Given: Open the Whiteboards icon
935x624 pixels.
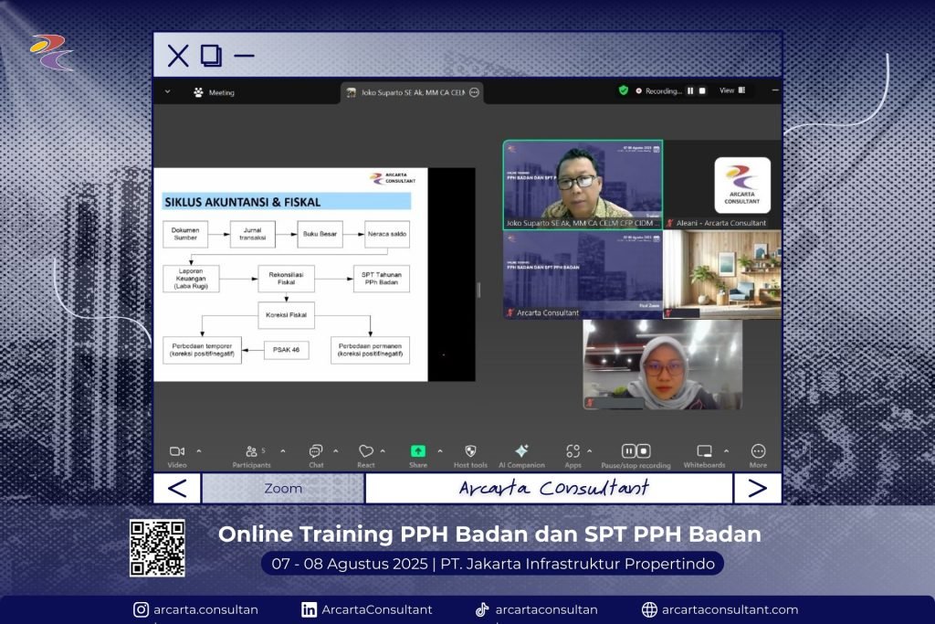Looking at the screenshot, I should pos(704,451).
